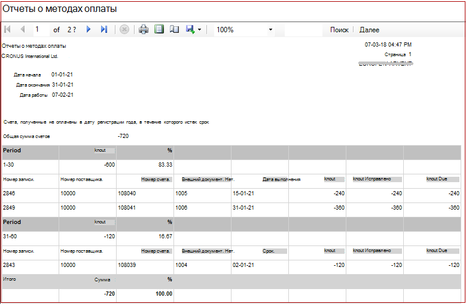Click the export save icon

pos(190,29)
